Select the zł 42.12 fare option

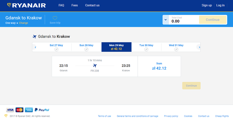[x=159, y=66]
